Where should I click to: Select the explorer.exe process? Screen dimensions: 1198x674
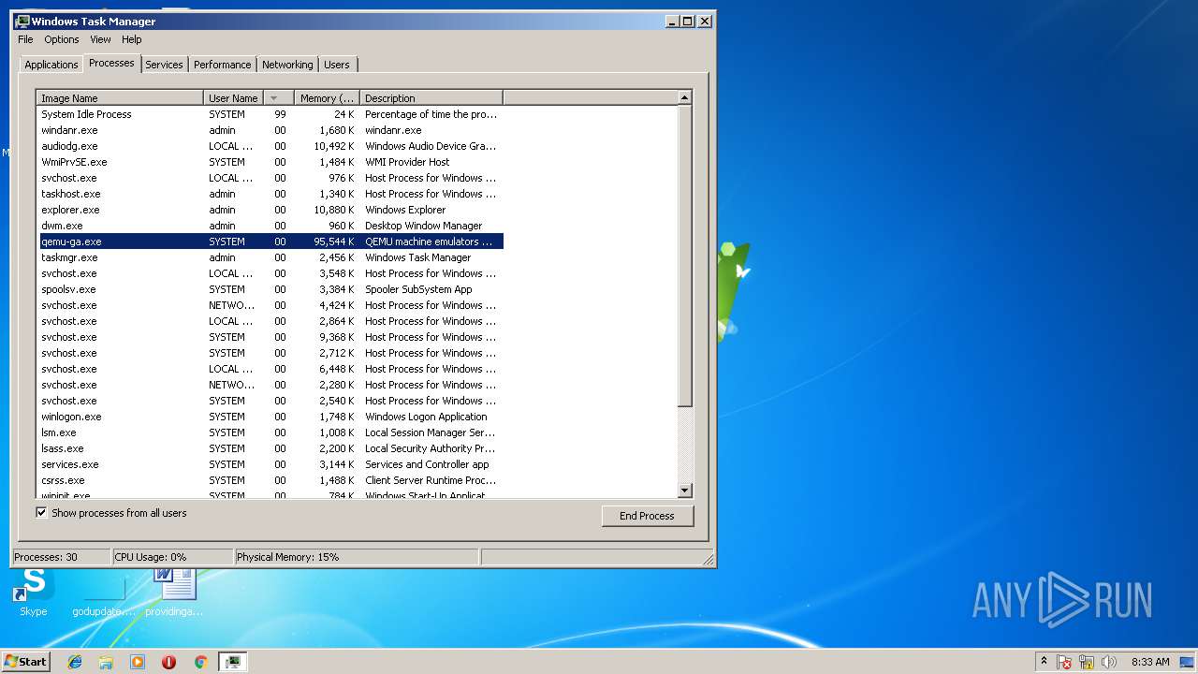point(270,210)
